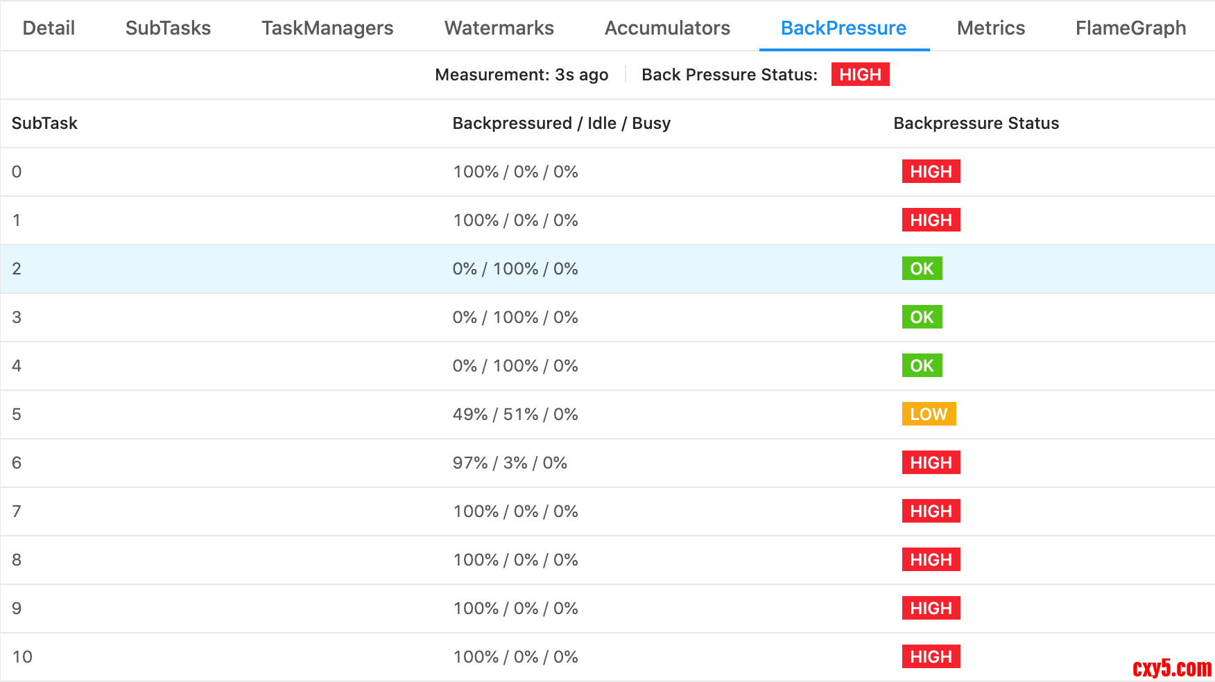Open the SubTasks tab
The height and width of the screenshot is (682, 1215).
pyautogui.click(x=168, y=28)
